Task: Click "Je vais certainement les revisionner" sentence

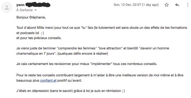Action: (87, 64)
